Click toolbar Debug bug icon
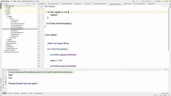Viewport: 171px width, 96px height. point(157,1)
